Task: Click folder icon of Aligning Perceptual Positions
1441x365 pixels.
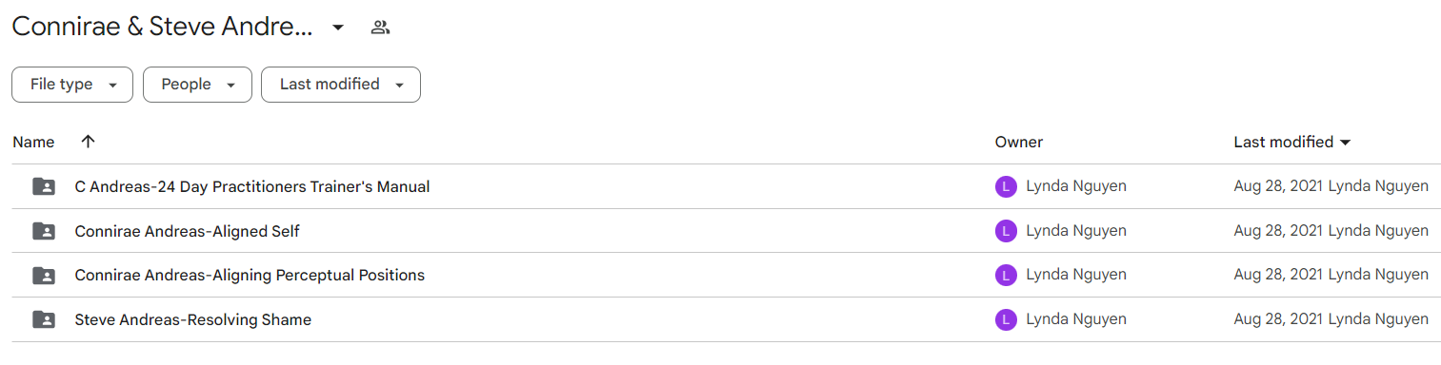Action: (43, 276)
